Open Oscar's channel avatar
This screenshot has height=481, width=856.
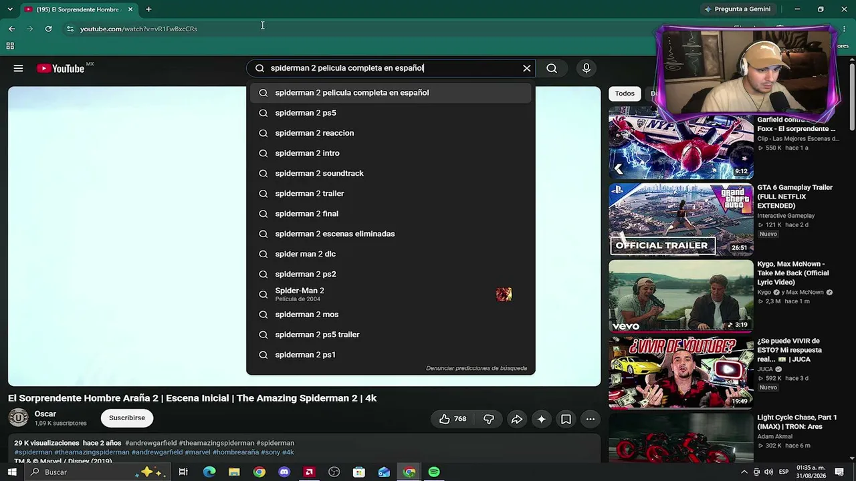pyautogui.click(x=18, y=418)
